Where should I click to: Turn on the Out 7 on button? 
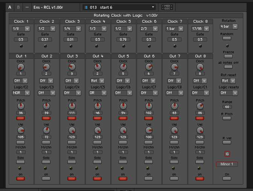pyautogui.click(x=174, y=179)
